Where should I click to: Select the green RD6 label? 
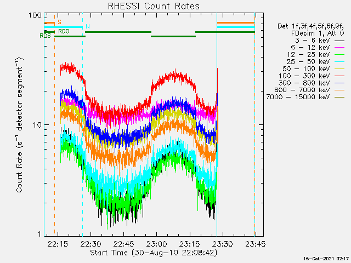(x=45, y=36)
